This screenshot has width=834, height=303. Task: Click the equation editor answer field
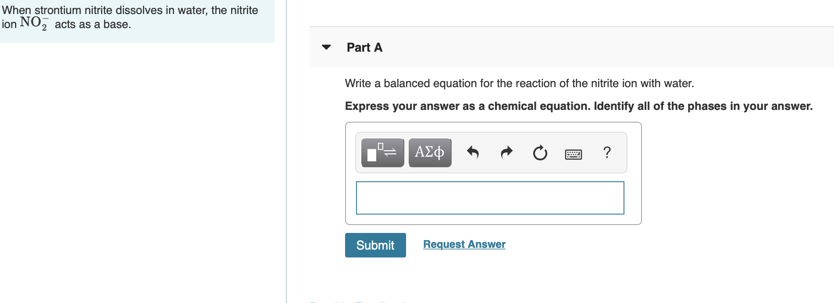[490, 198]
